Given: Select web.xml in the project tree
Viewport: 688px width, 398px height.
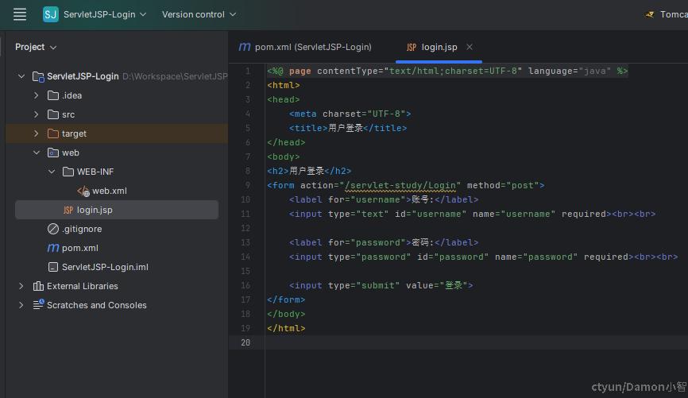Looking at the screenshot, I should click(110, 191).
